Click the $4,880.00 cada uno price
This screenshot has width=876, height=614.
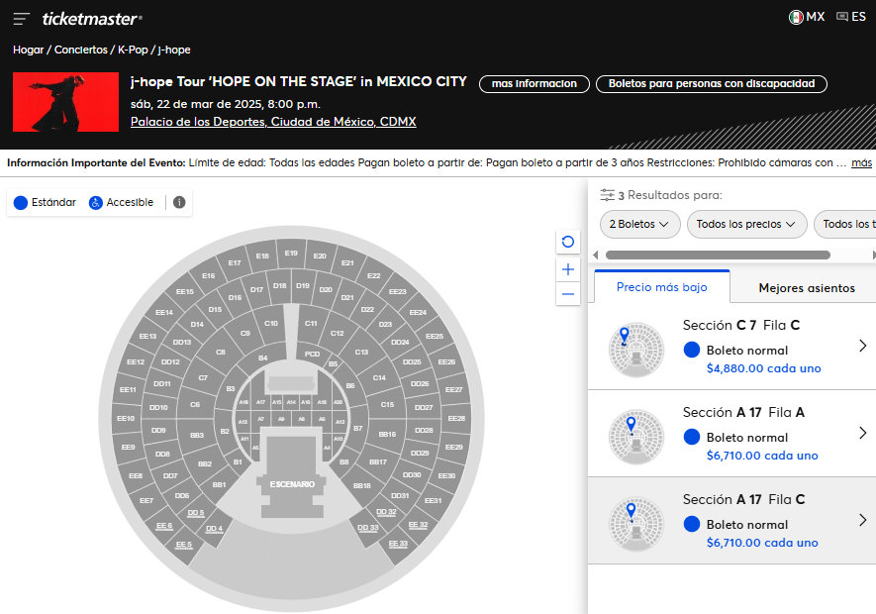764,368
